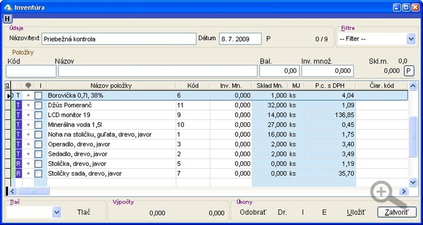Click the g column header at grid corner
Viewport: 423px width, 225px height.
7,86
